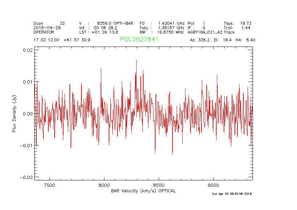Click the tallest spectrum peak near 8300 km/s

pyautogui.click(x=136, y=60)
